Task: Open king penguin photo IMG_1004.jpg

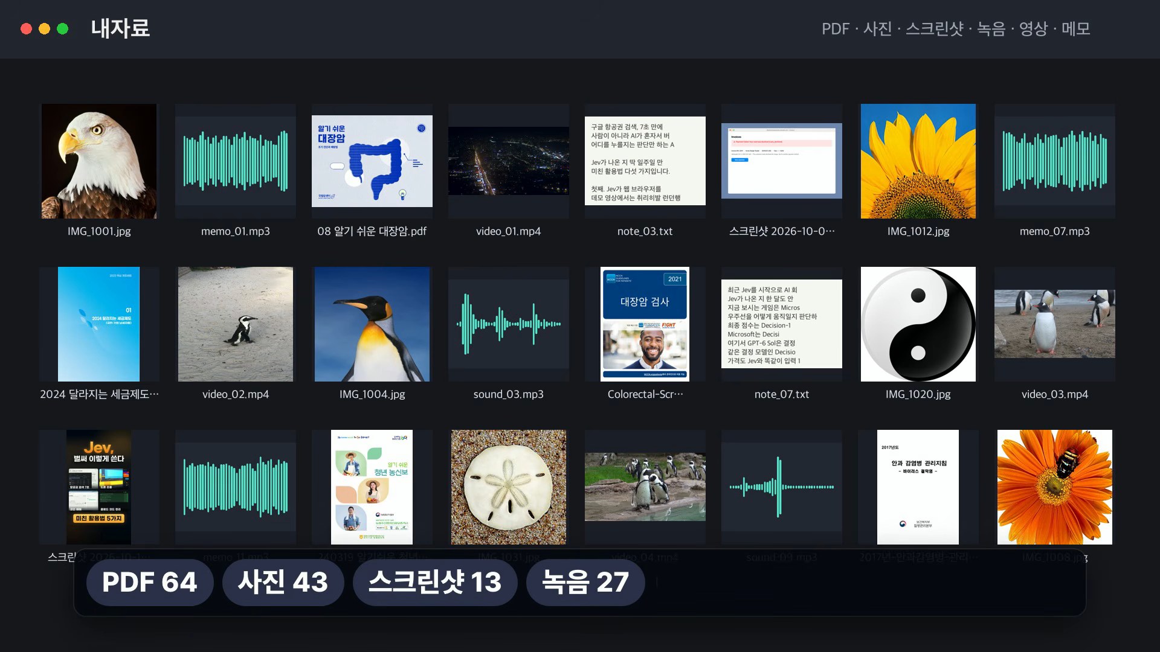Action: [372, 324]
